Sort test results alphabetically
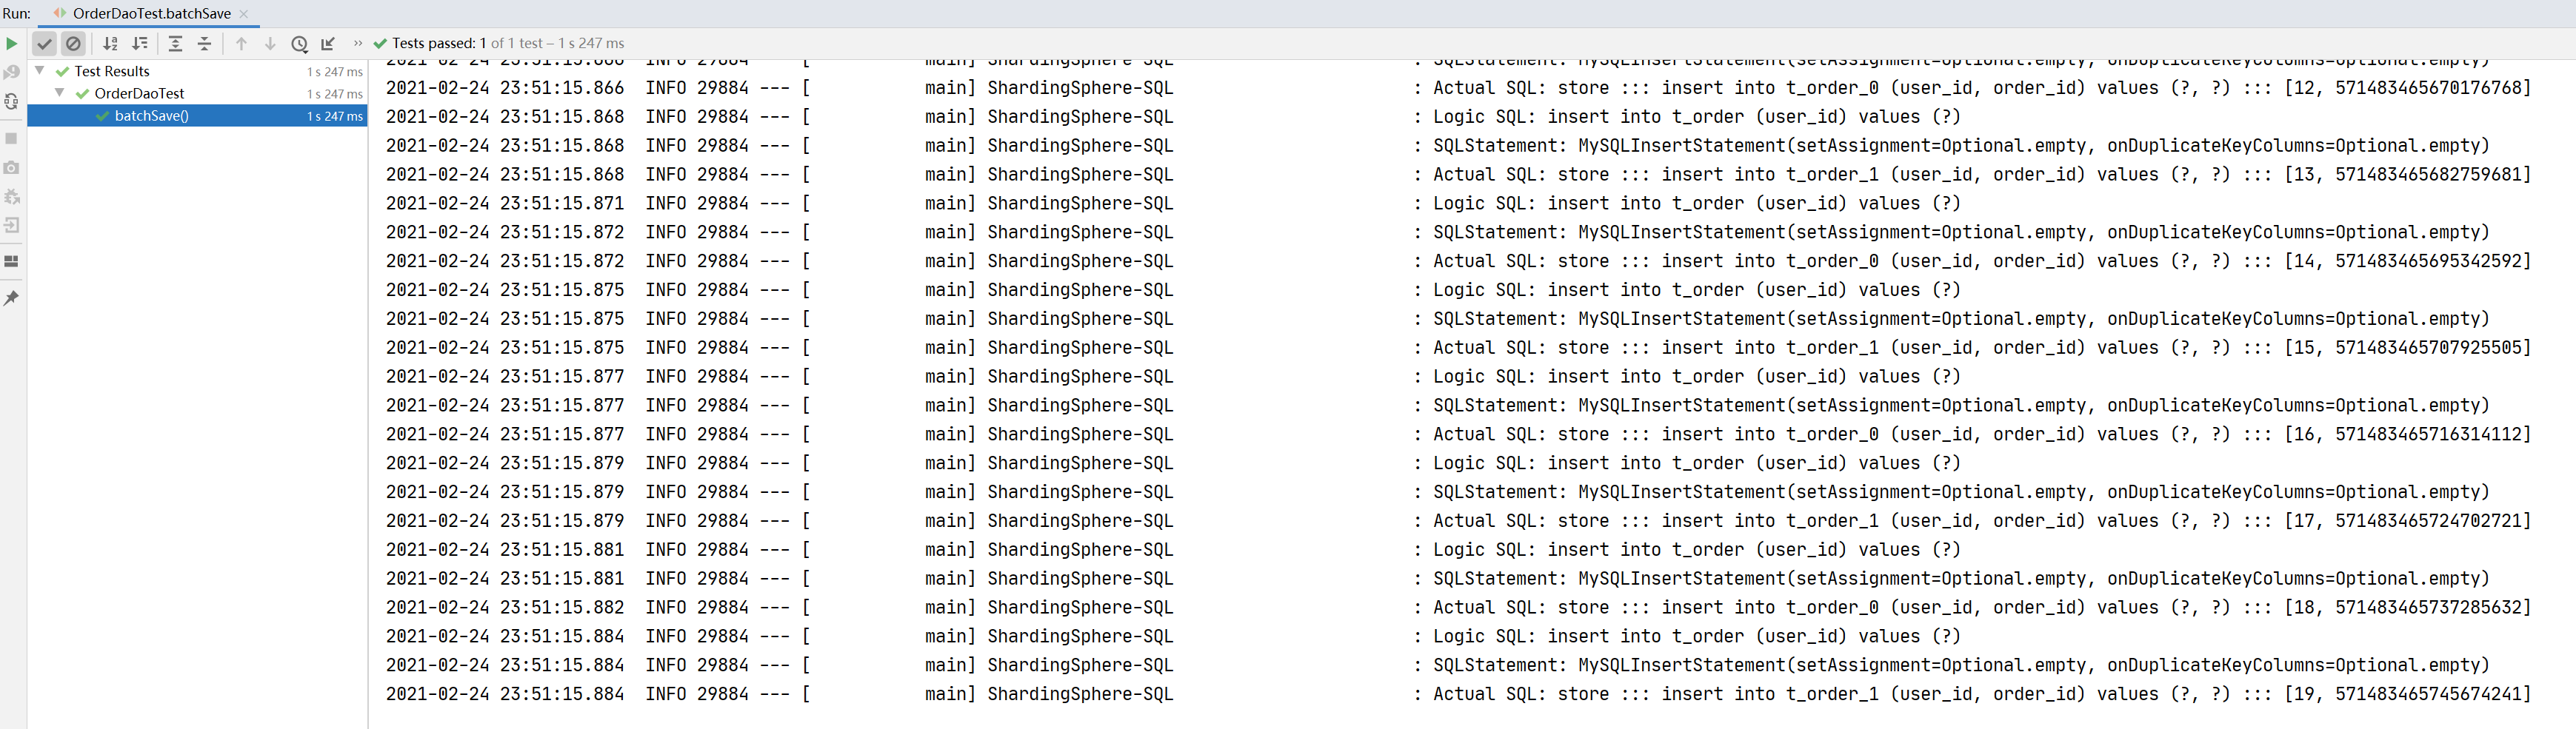The height and width of the screenshot is (729, 2576). click(110, 43)
